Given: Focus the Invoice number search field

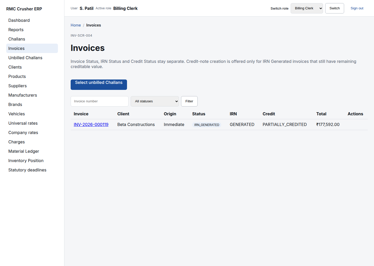Looking at the screenshot, I should [x=99, y=101].
